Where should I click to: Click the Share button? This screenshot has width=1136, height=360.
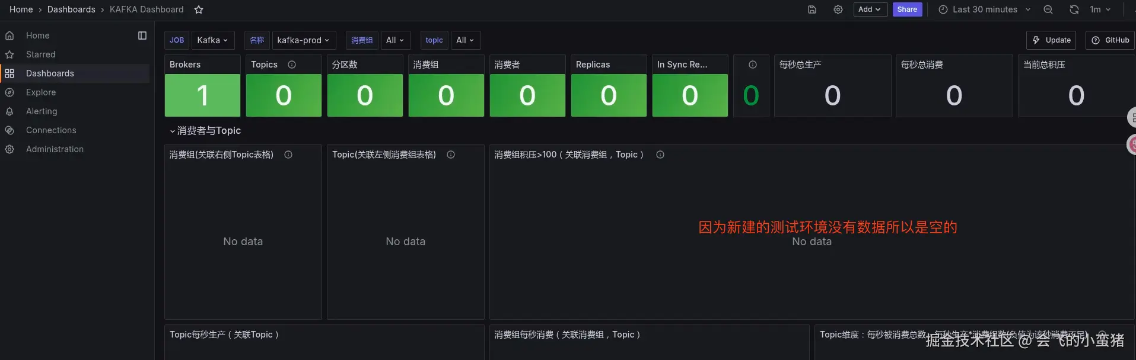click(x=907, y=9)
